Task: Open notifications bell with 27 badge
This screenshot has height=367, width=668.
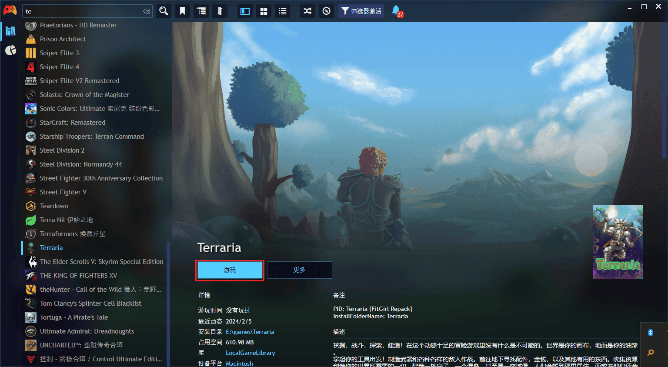Action: tap(396, 11)
